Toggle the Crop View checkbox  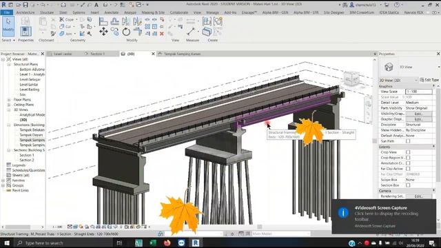408,152
